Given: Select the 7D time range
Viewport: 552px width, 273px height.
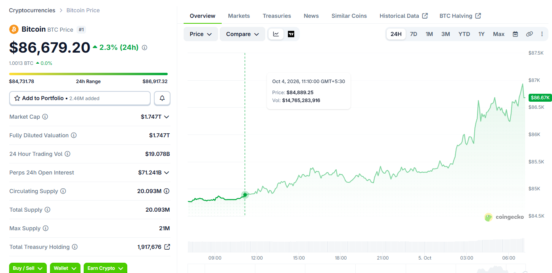Looking at the screenshot, I should 414,34.
